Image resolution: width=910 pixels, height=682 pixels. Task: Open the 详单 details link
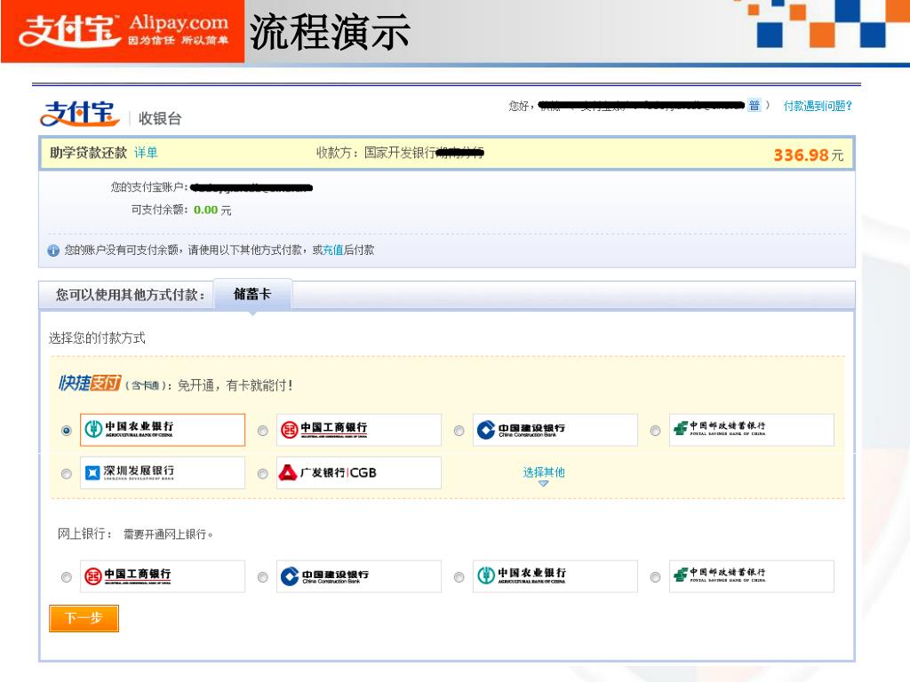click(146, 153)
